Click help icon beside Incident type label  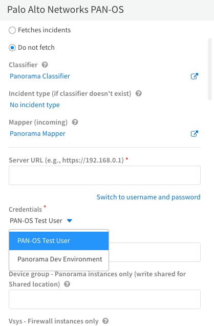[139, 93]
